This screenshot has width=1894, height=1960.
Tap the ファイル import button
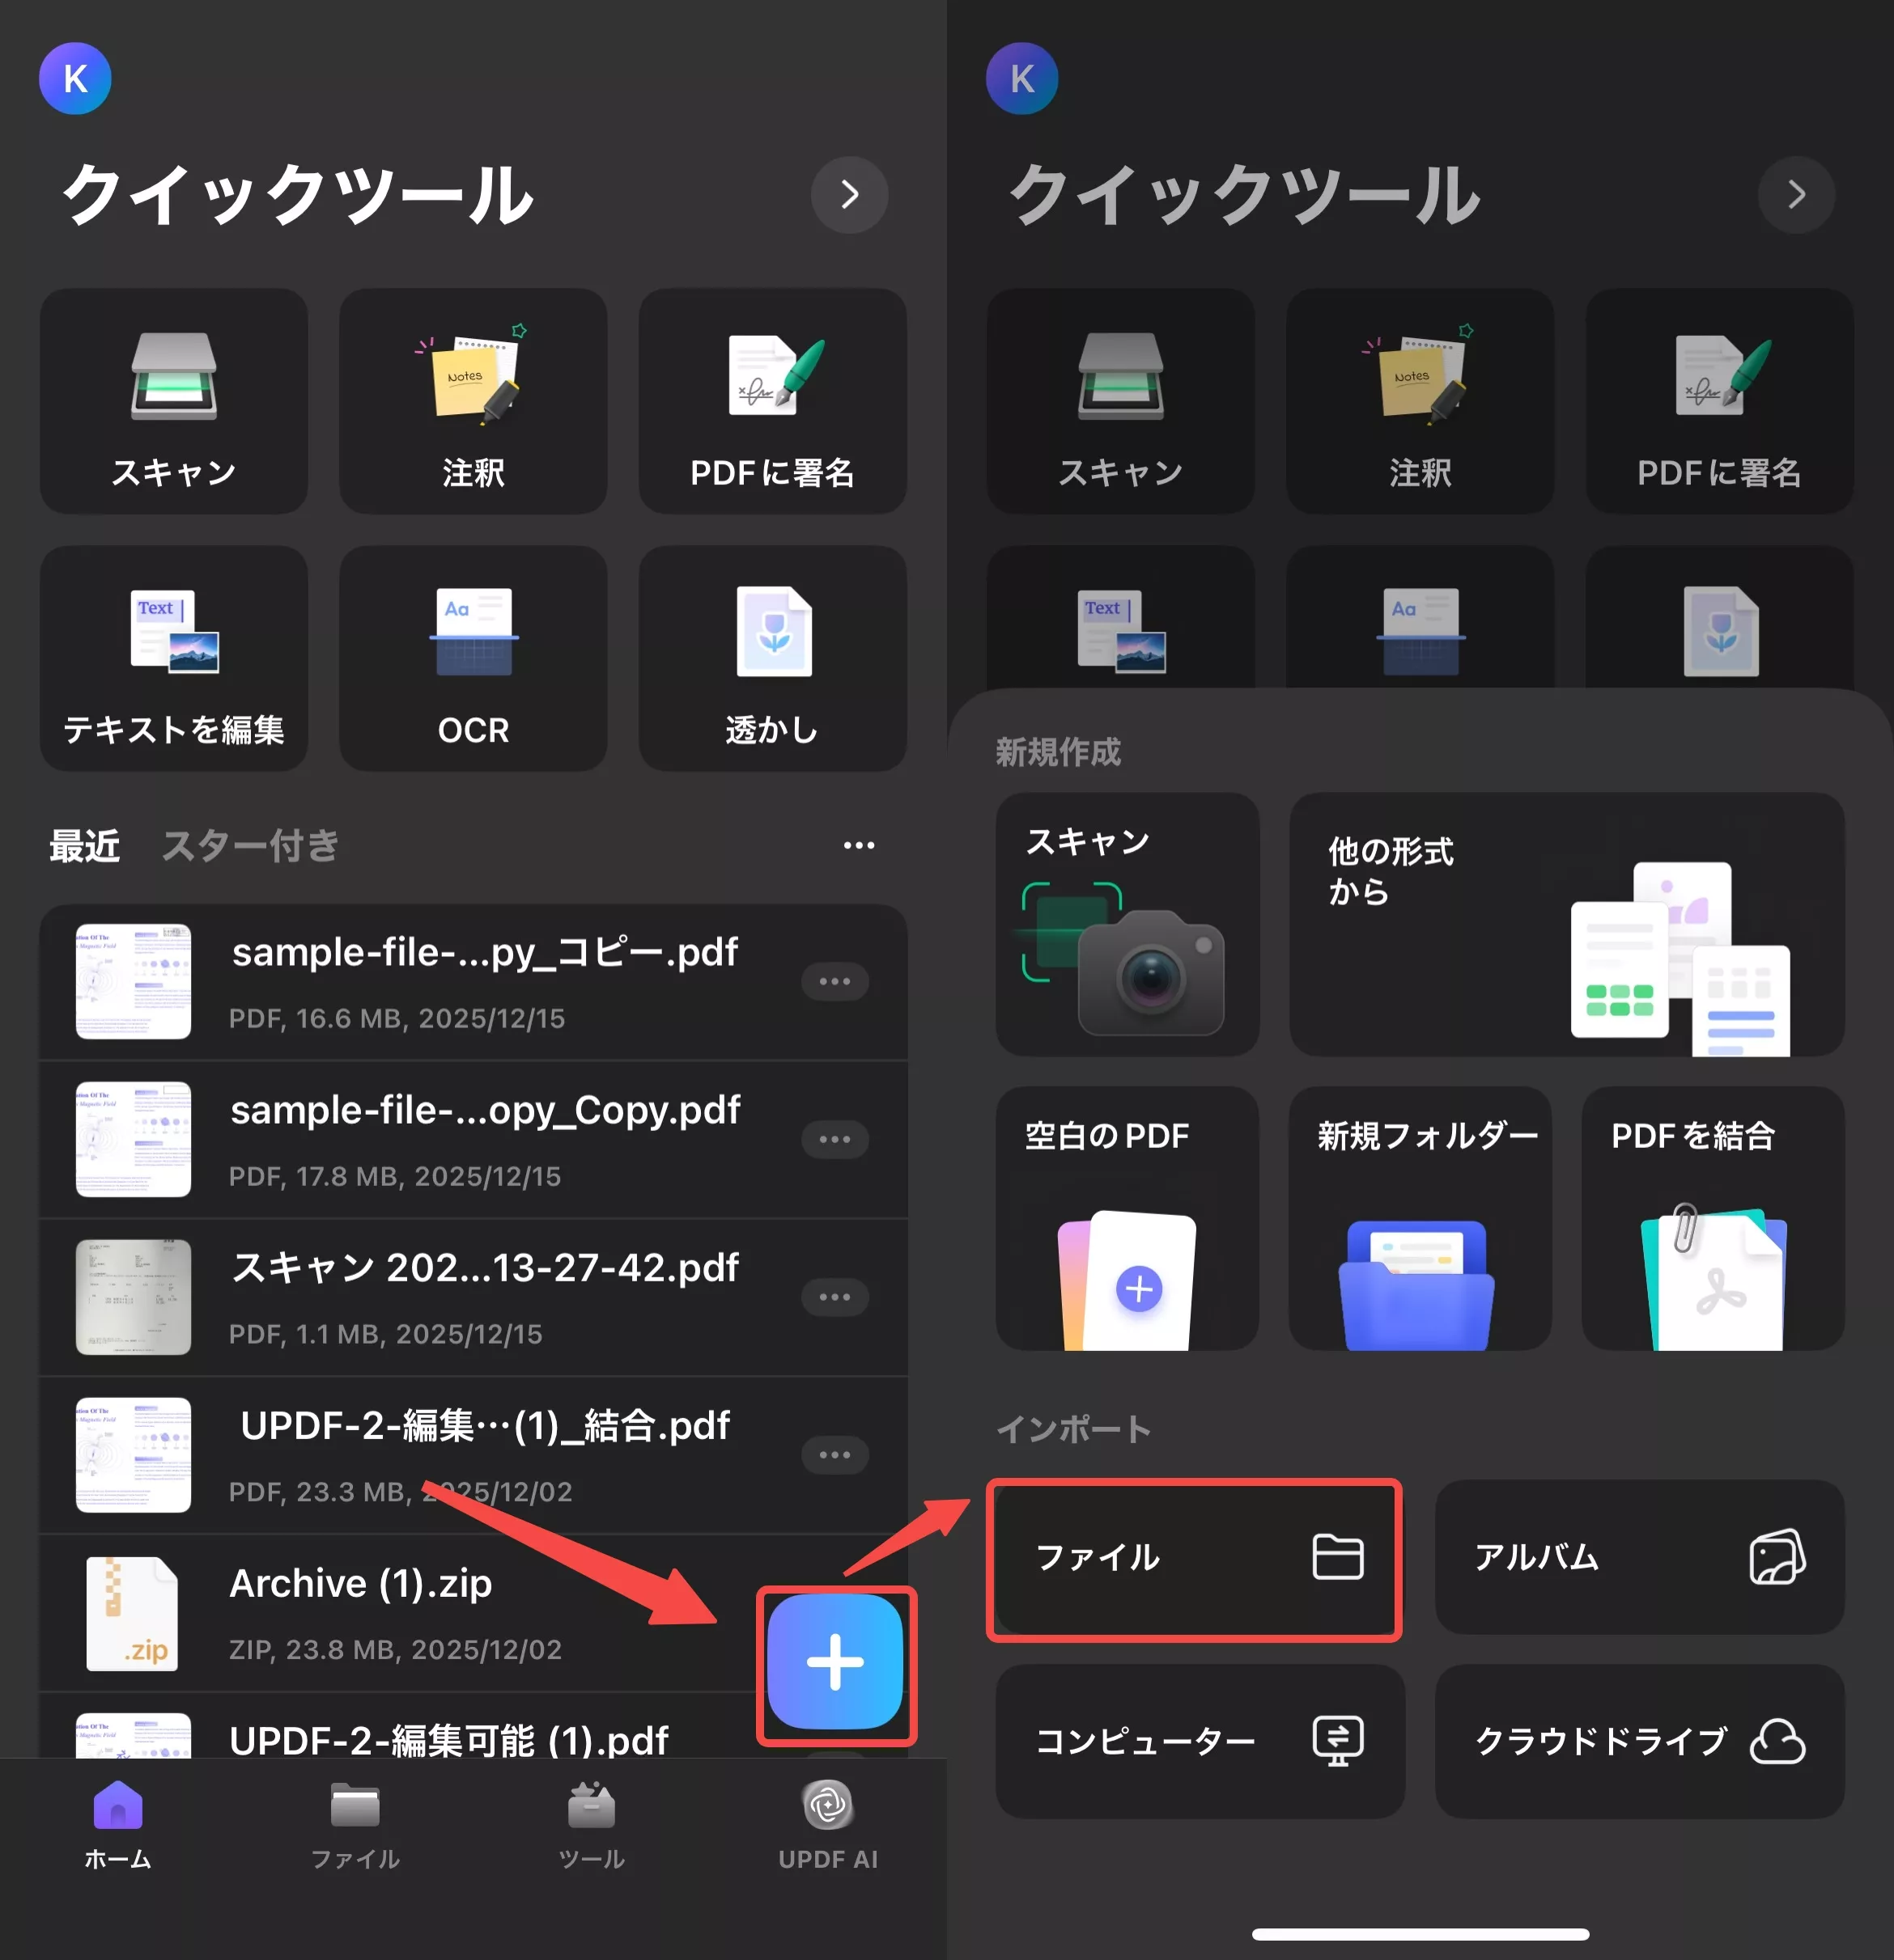tap(1195, 1558)
